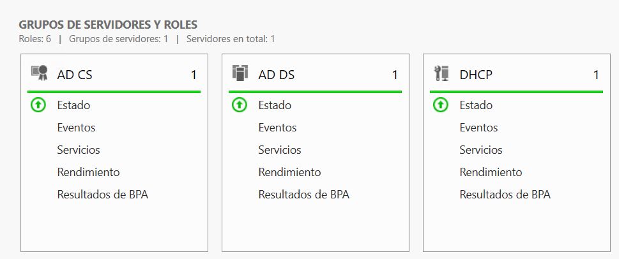
Task: Click green up-arrow status icon in DHCP
Action: 441,105
